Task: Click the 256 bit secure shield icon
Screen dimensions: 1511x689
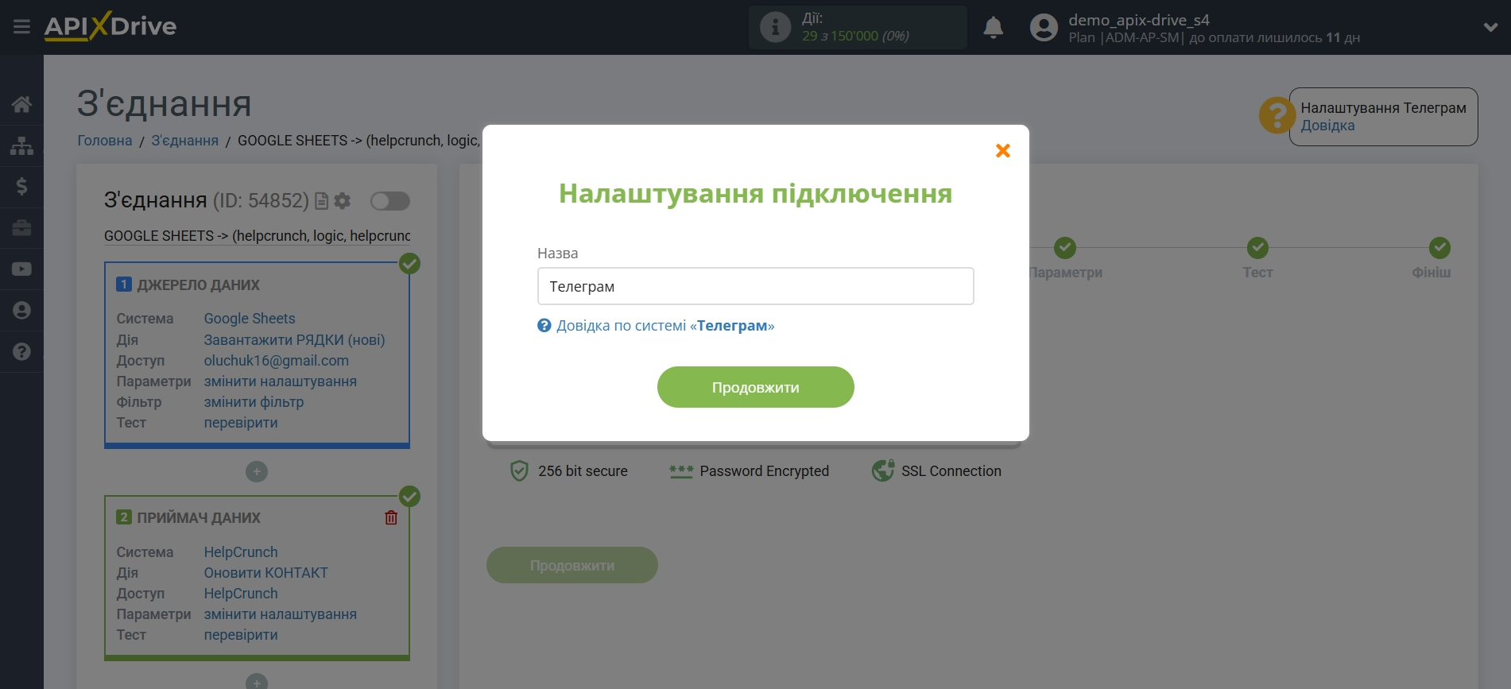Action: [519, 471]
